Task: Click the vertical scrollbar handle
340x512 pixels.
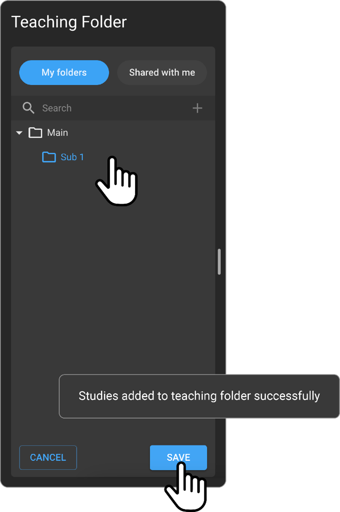Action: 219,261
